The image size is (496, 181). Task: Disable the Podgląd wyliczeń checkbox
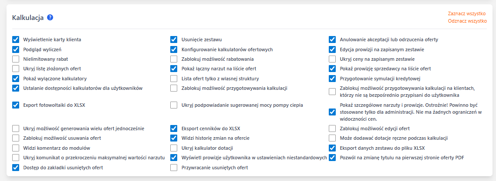tap(16, 49)
